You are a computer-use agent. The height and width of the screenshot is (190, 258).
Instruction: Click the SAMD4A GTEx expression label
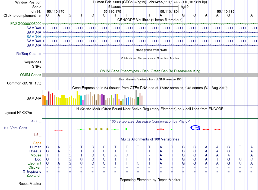click(34, 98)
